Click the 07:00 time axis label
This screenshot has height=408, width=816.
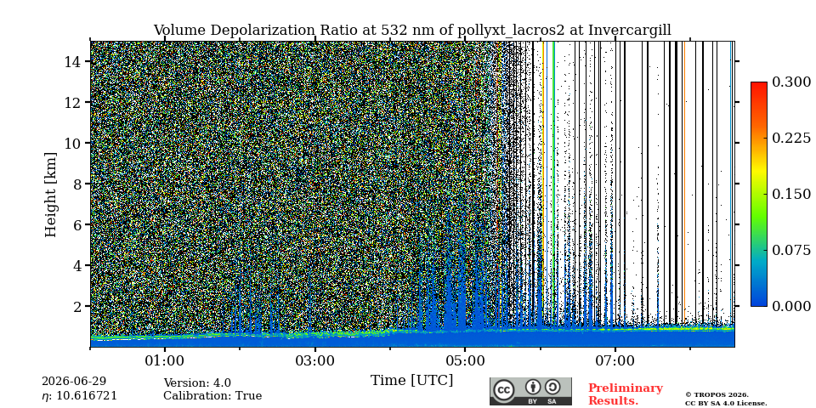tap(615, 360)
